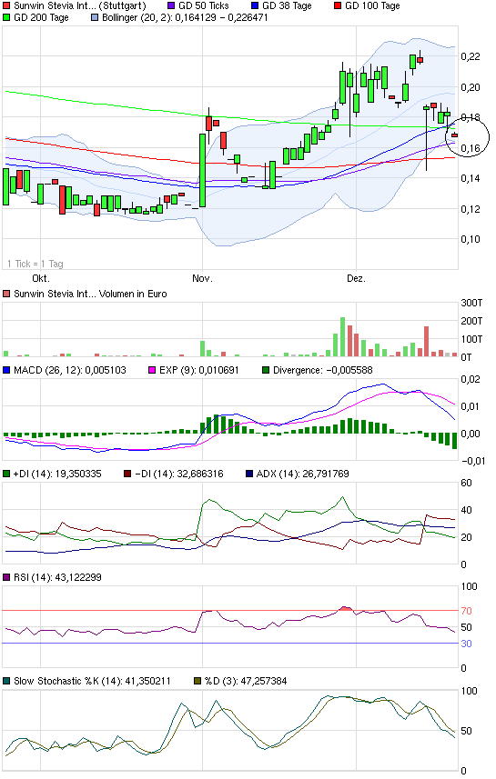Click the 0,20 price axis label
Viewport: 496px width, 779px height.
tap(471, 87)
